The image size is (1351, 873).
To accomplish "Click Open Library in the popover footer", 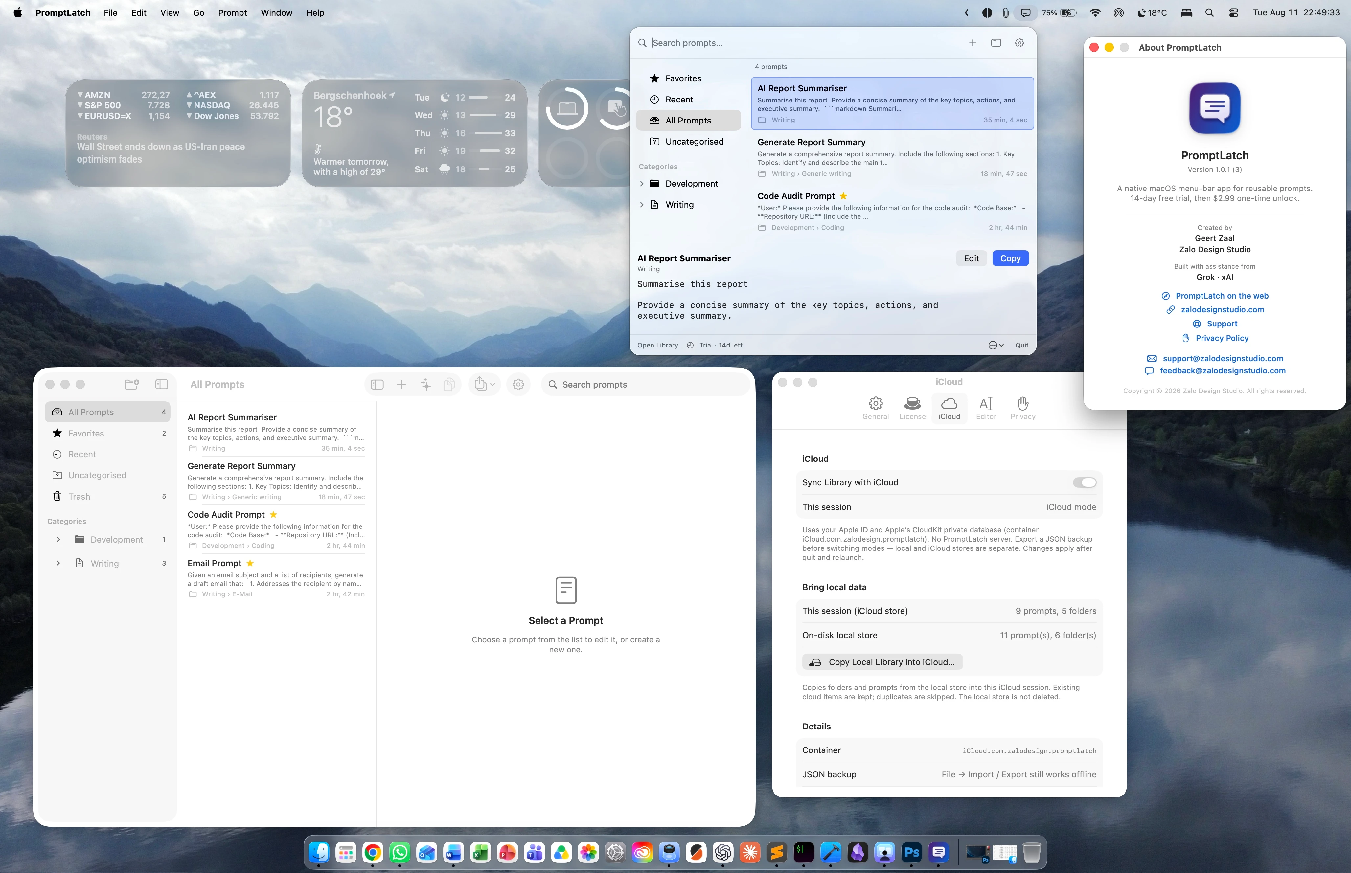I will 658,345.
